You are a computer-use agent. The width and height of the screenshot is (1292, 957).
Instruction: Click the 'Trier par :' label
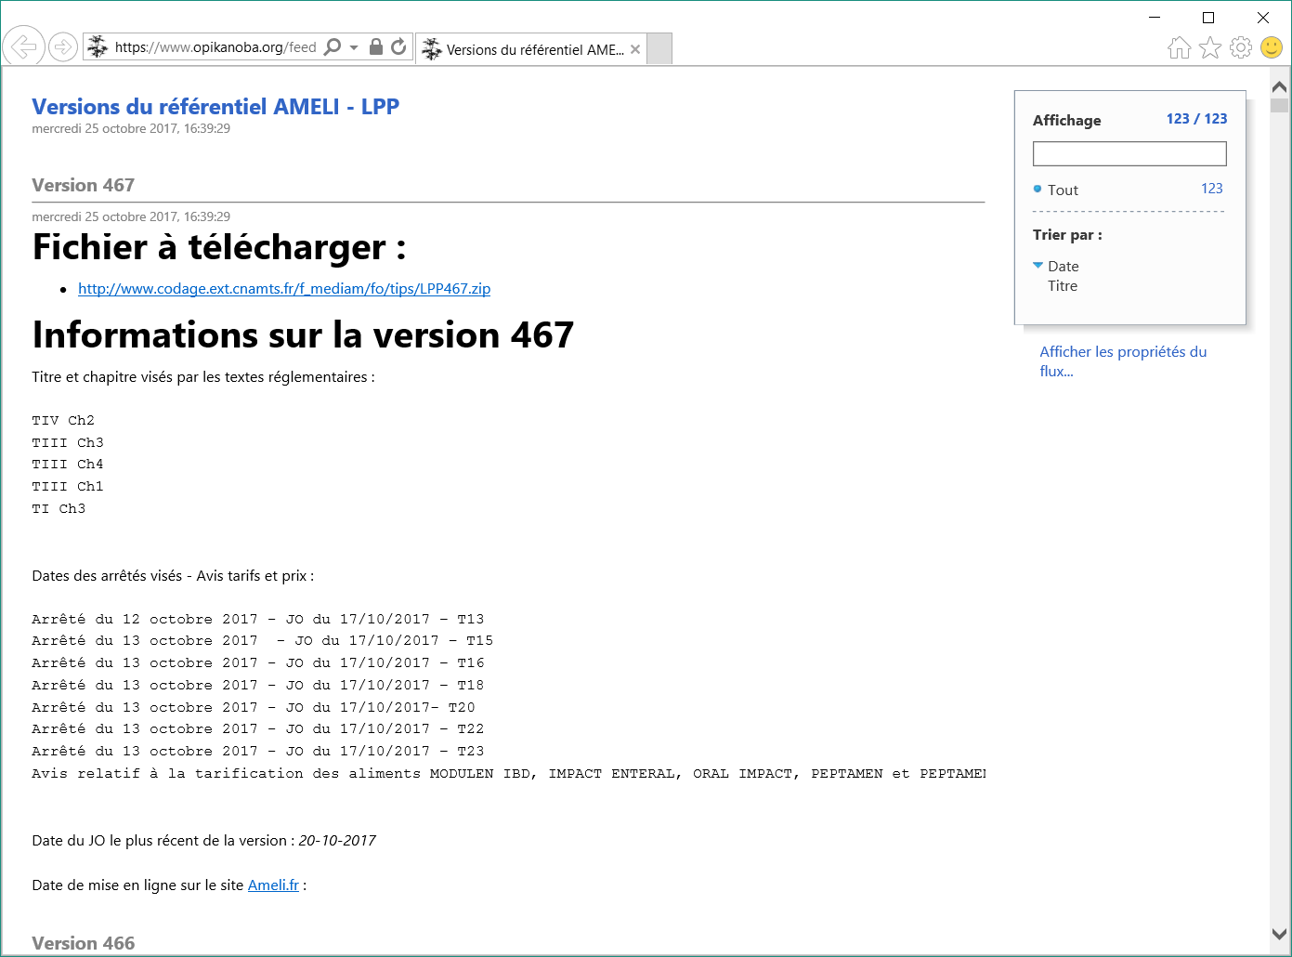[x=1067, y=235]
